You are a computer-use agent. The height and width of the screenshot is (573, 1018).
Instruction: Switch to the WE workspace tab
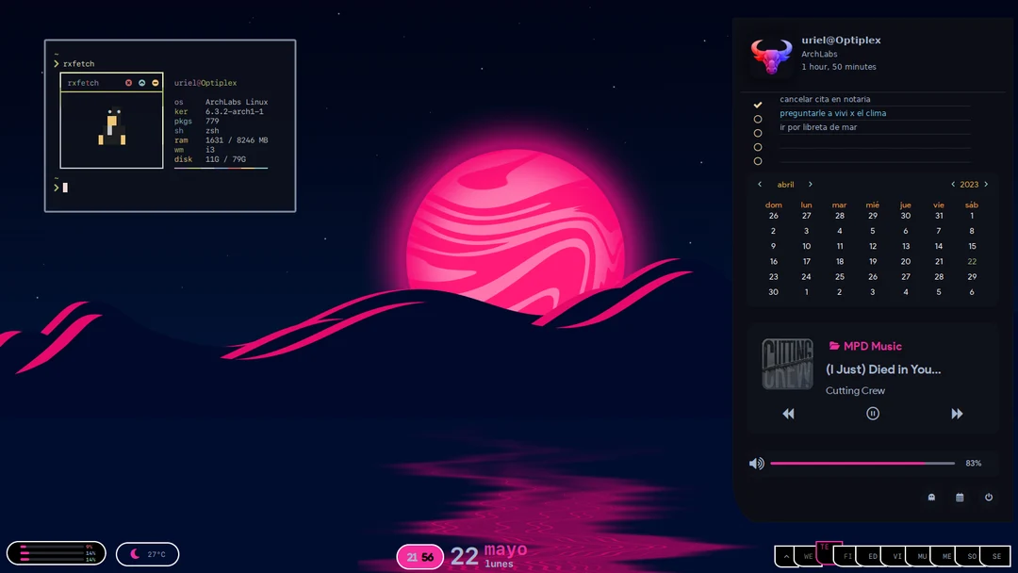[x=810, y=556]
